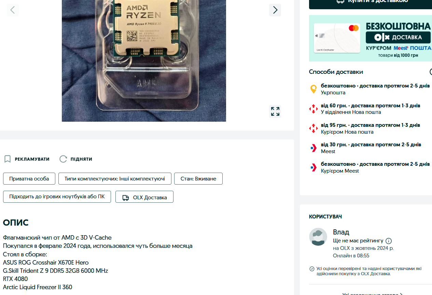
Task: Select the Приватна особа tag
Action: tap(29, 179)
